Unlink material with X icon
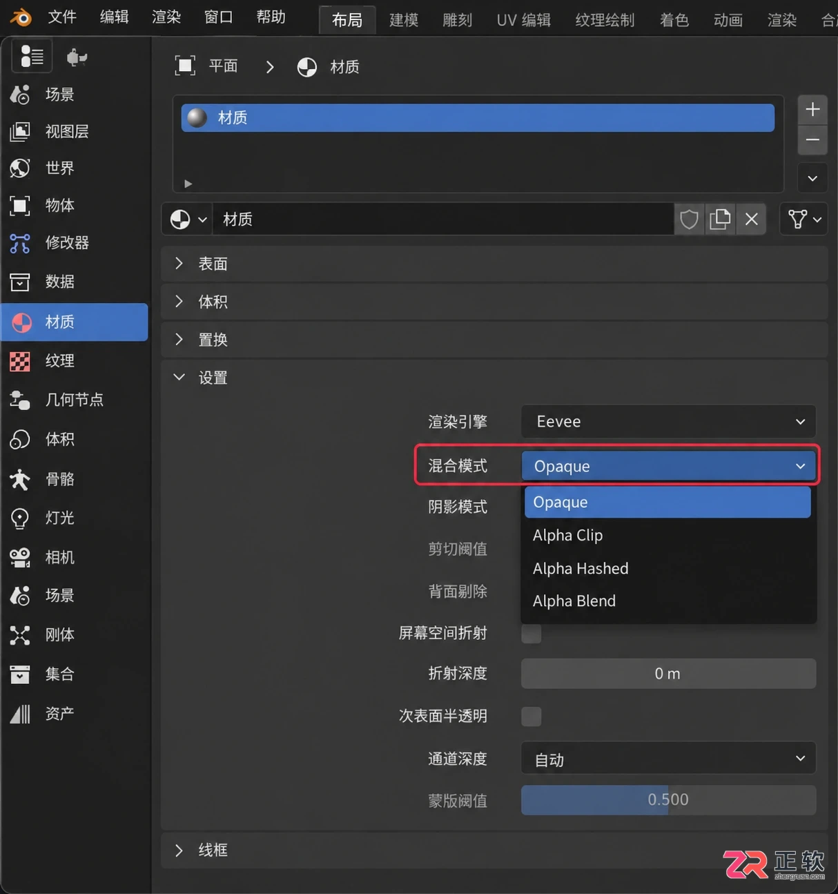The height and width of the screenshot is (894, 838). (x=751, y=220)
